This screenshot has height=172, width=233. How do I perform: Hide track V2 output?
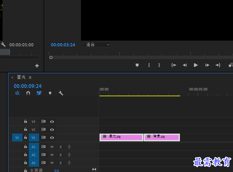[x=52, y=130]
